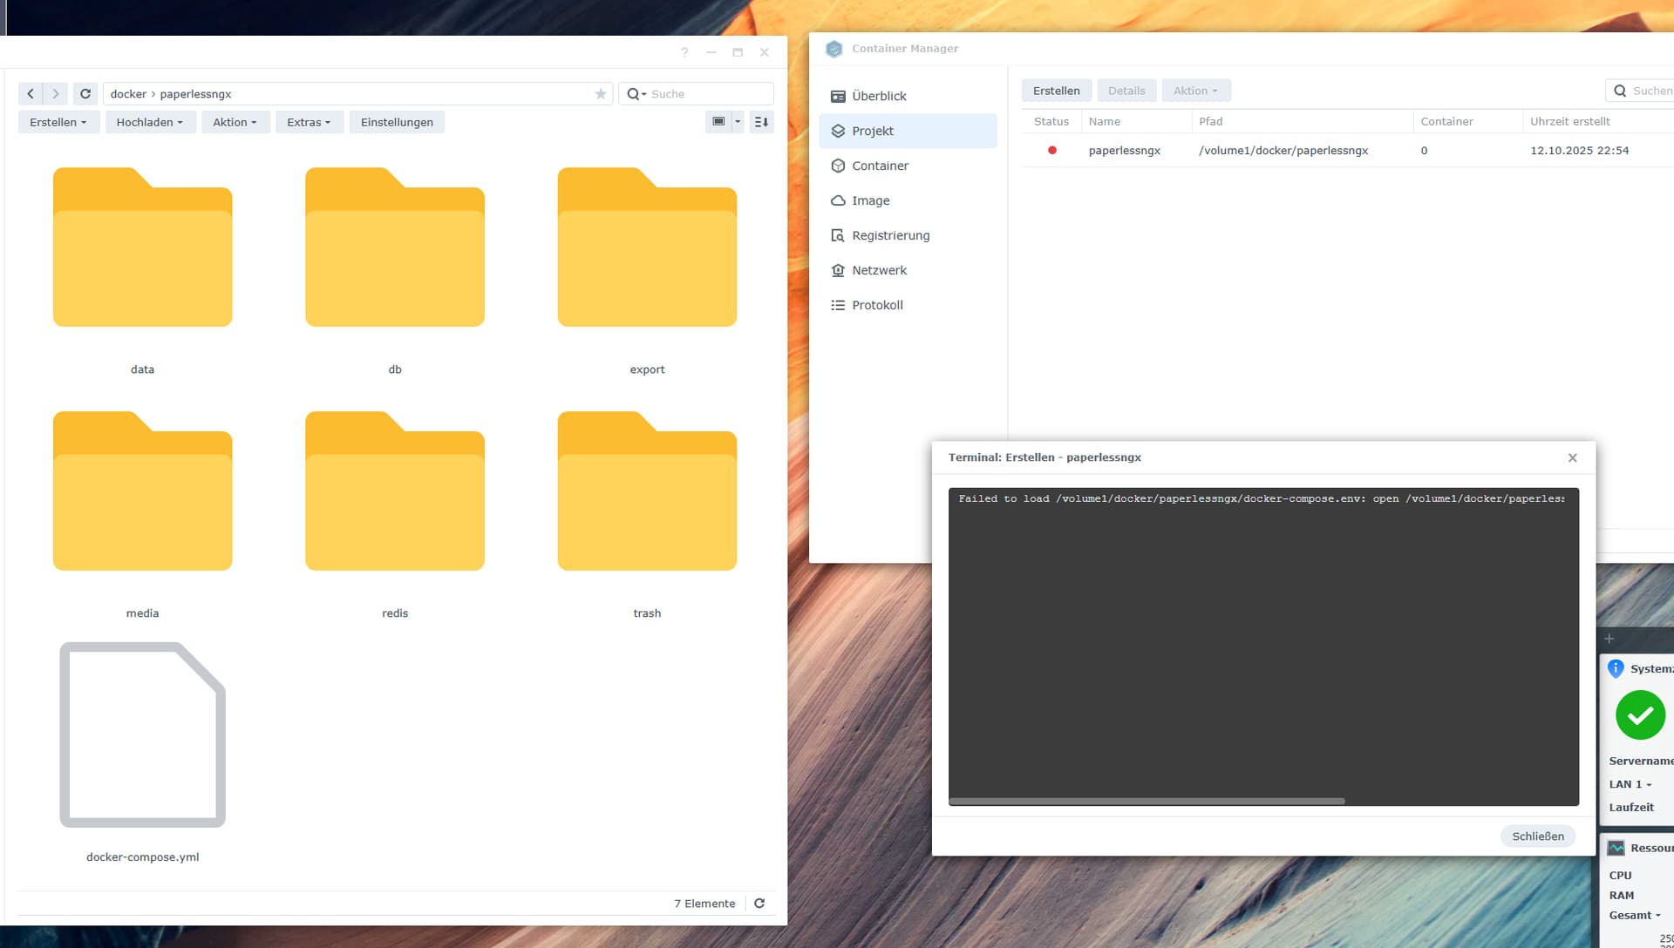Star the current folder as favorite

pyautogui.click(x=601, y=94)
